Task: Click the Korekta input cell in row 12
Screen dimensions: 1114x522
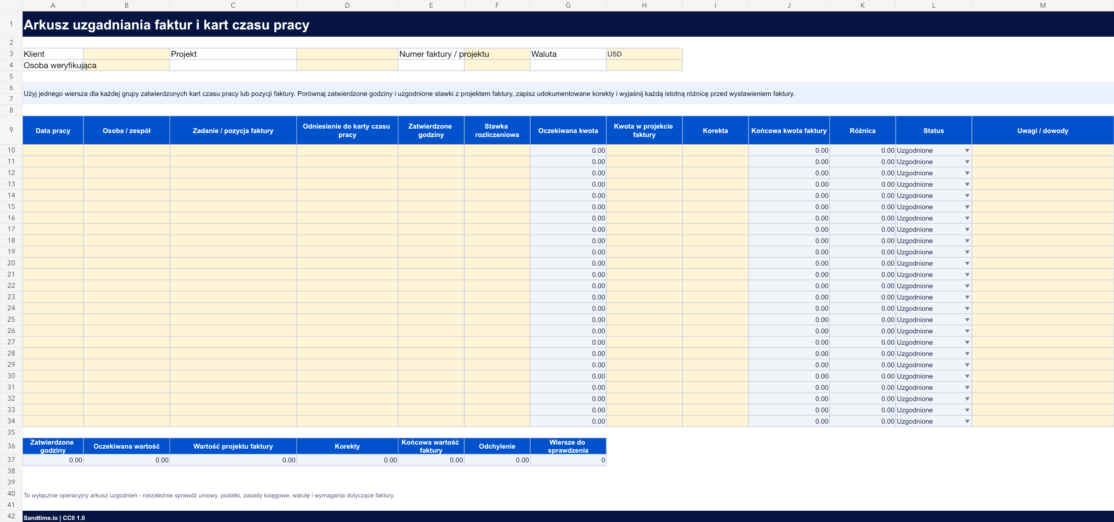Action: tap(715, 173)
